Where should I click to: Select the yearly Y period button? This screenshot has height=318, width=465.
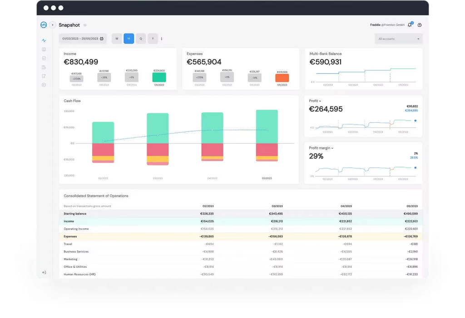tap(153, 39)
